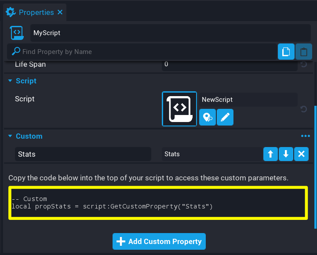Close the Properties tab

point(60,12)
